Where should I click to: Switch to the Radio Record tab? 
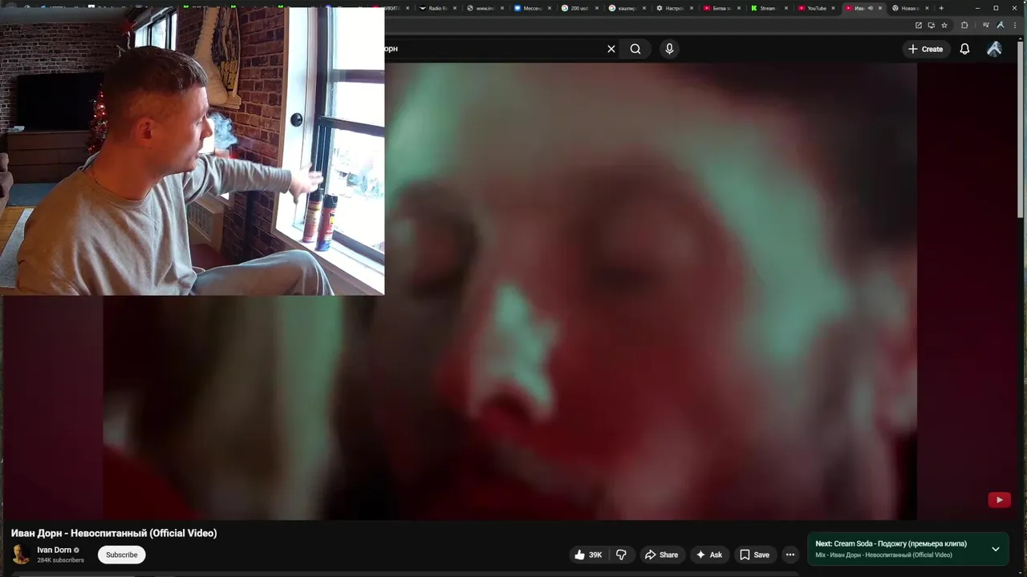pyautogui.click(x=436, y=8)
